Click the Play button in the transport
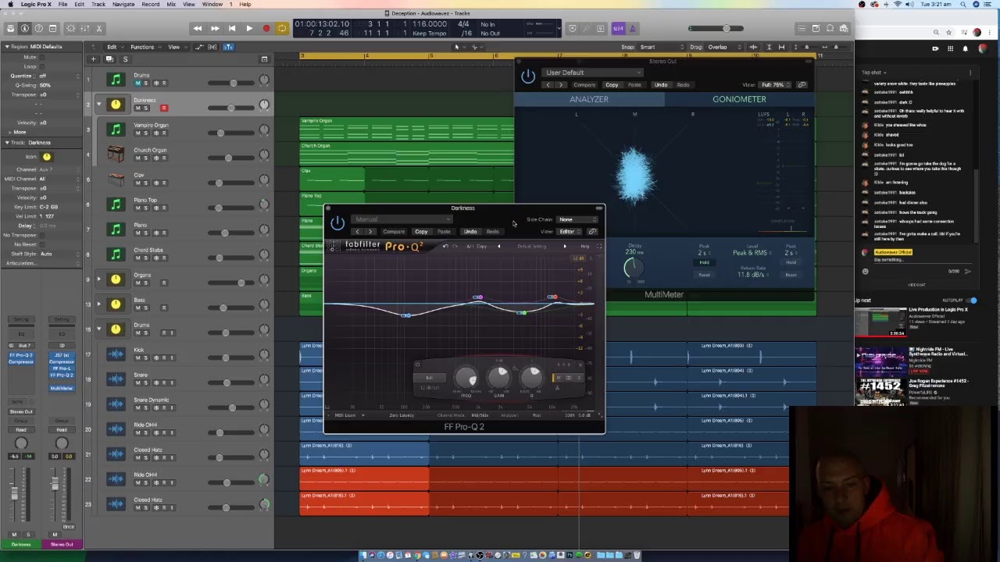Screen dimensions: 1000x562 (248, 28)
